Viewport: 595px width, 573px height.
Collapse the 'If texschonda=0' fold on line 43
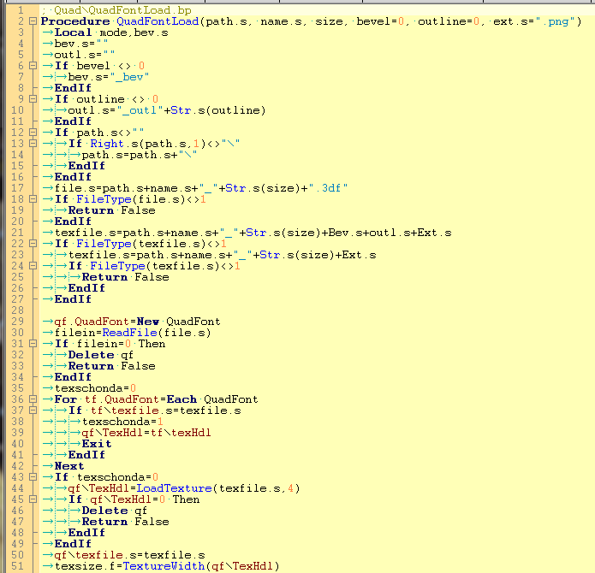click(x=33, y=476)
